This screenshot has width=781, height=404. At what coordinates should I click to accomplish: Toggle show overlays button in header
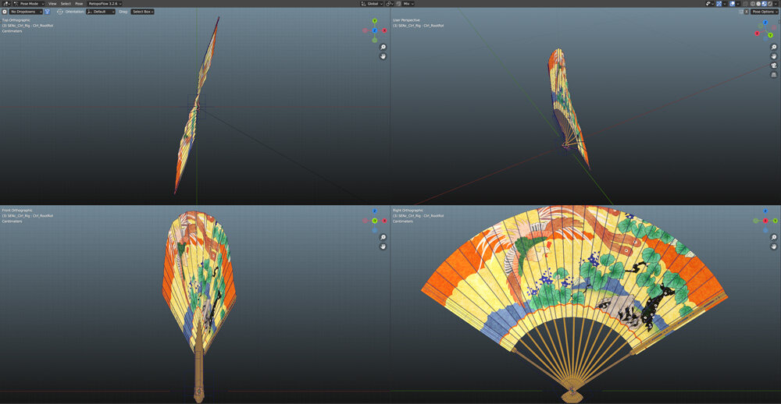[733, 3]
